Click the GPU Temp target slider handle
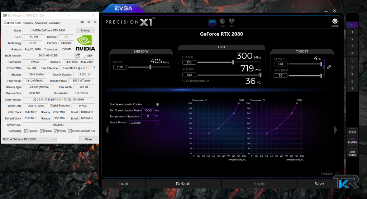Image resolution: width=367 pixels, height=199 pixels. click(321, 76)
